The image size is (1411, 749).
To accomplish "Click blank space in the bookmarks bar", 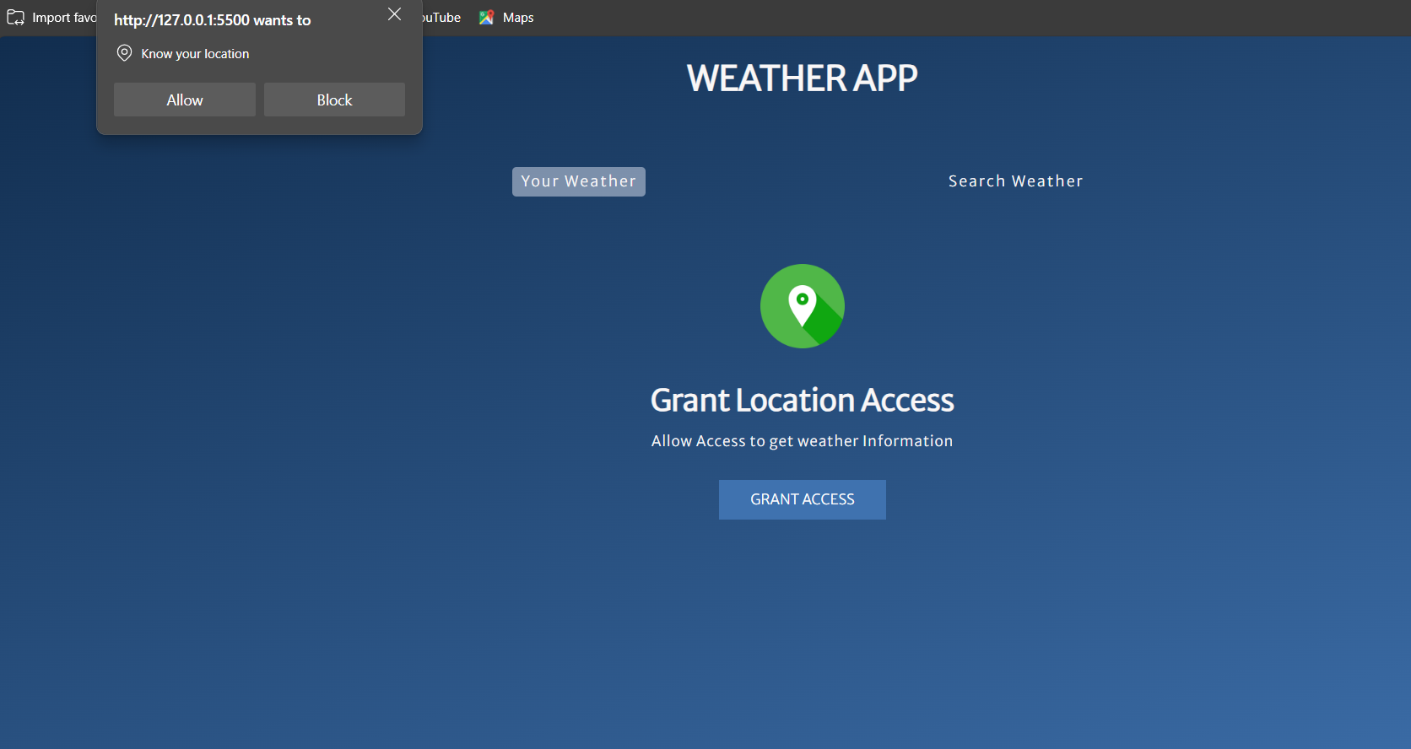I will click(x=928, y=18).
